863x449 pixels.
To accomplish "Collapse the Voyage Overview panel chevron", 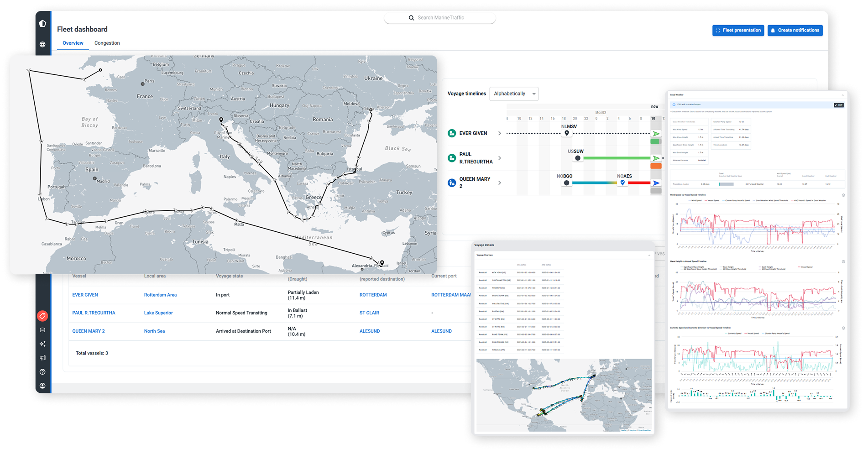I will pos(649,255).
